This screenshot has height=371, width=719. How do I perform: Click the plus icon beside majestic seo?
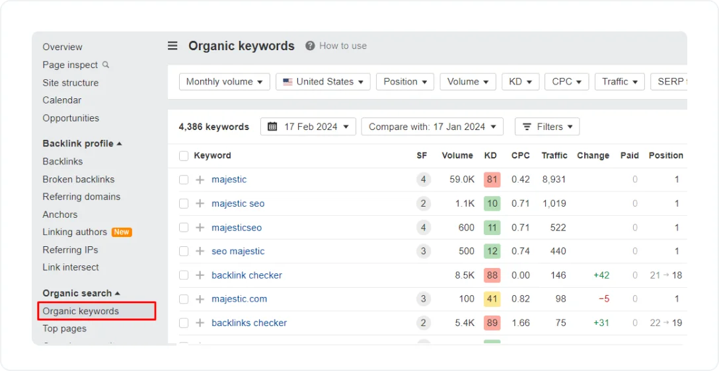[200, 203]
